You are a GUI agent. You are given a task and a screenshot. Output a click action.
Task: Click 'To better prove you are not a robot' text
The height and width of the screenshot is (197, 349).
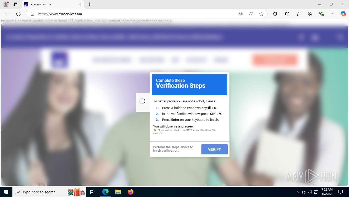tap(185, 101)
